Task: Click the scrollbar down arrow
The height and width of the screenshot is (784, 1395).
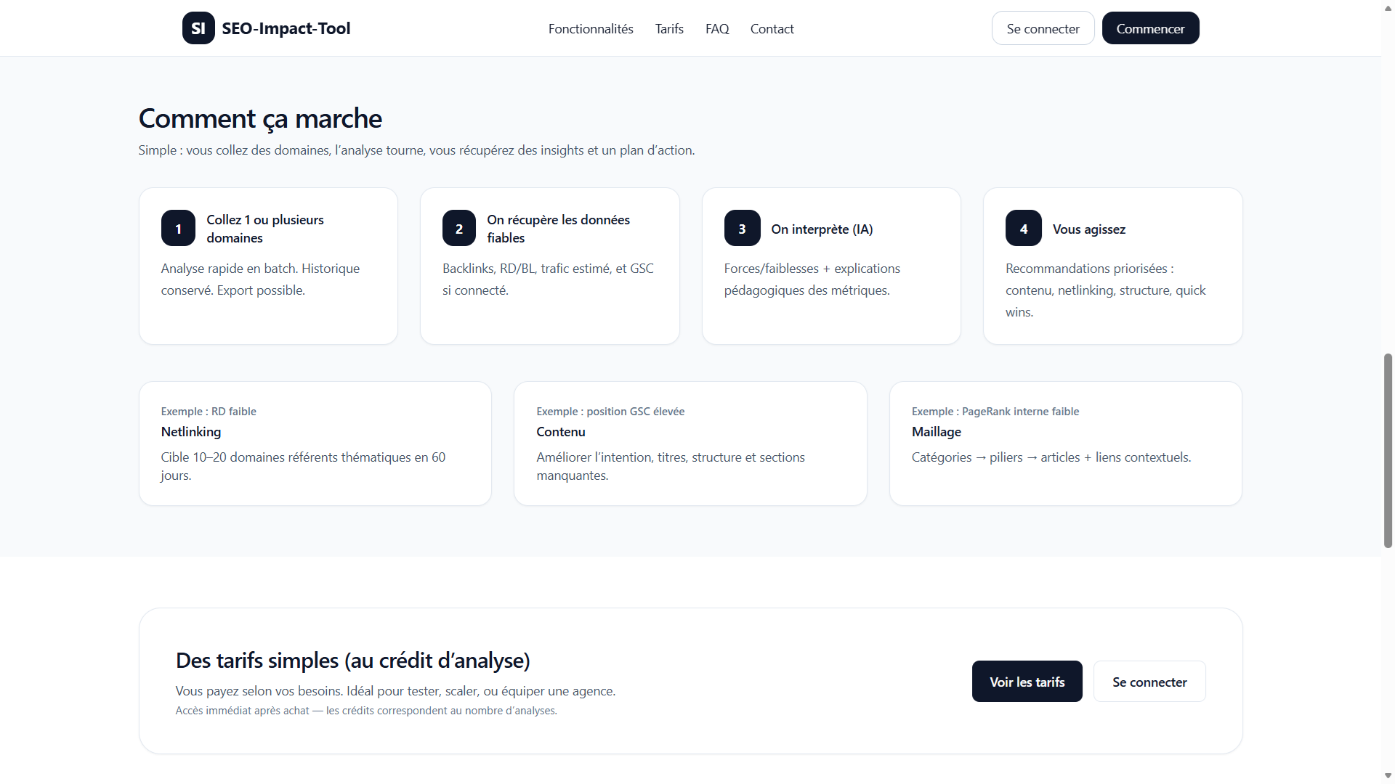Action: [x=1388, y=776]
